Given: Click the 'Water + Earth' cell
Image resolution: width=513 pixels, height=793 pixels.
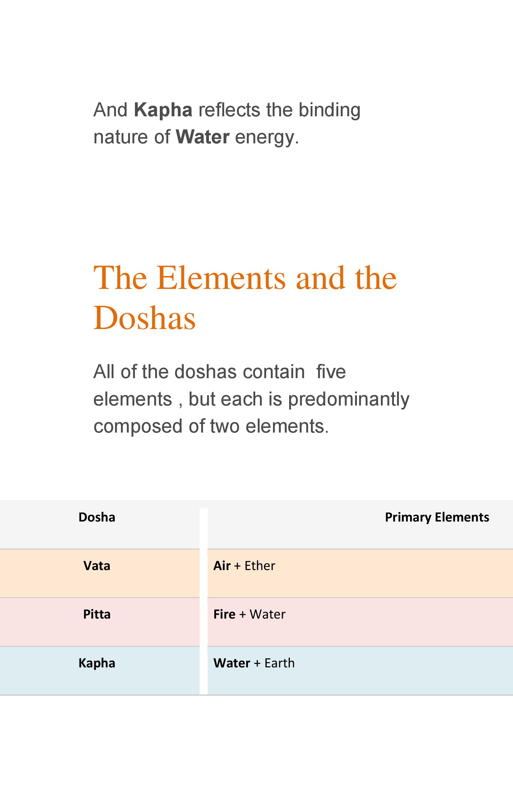Looking at the screenshot, I should [x=360, y=671].
